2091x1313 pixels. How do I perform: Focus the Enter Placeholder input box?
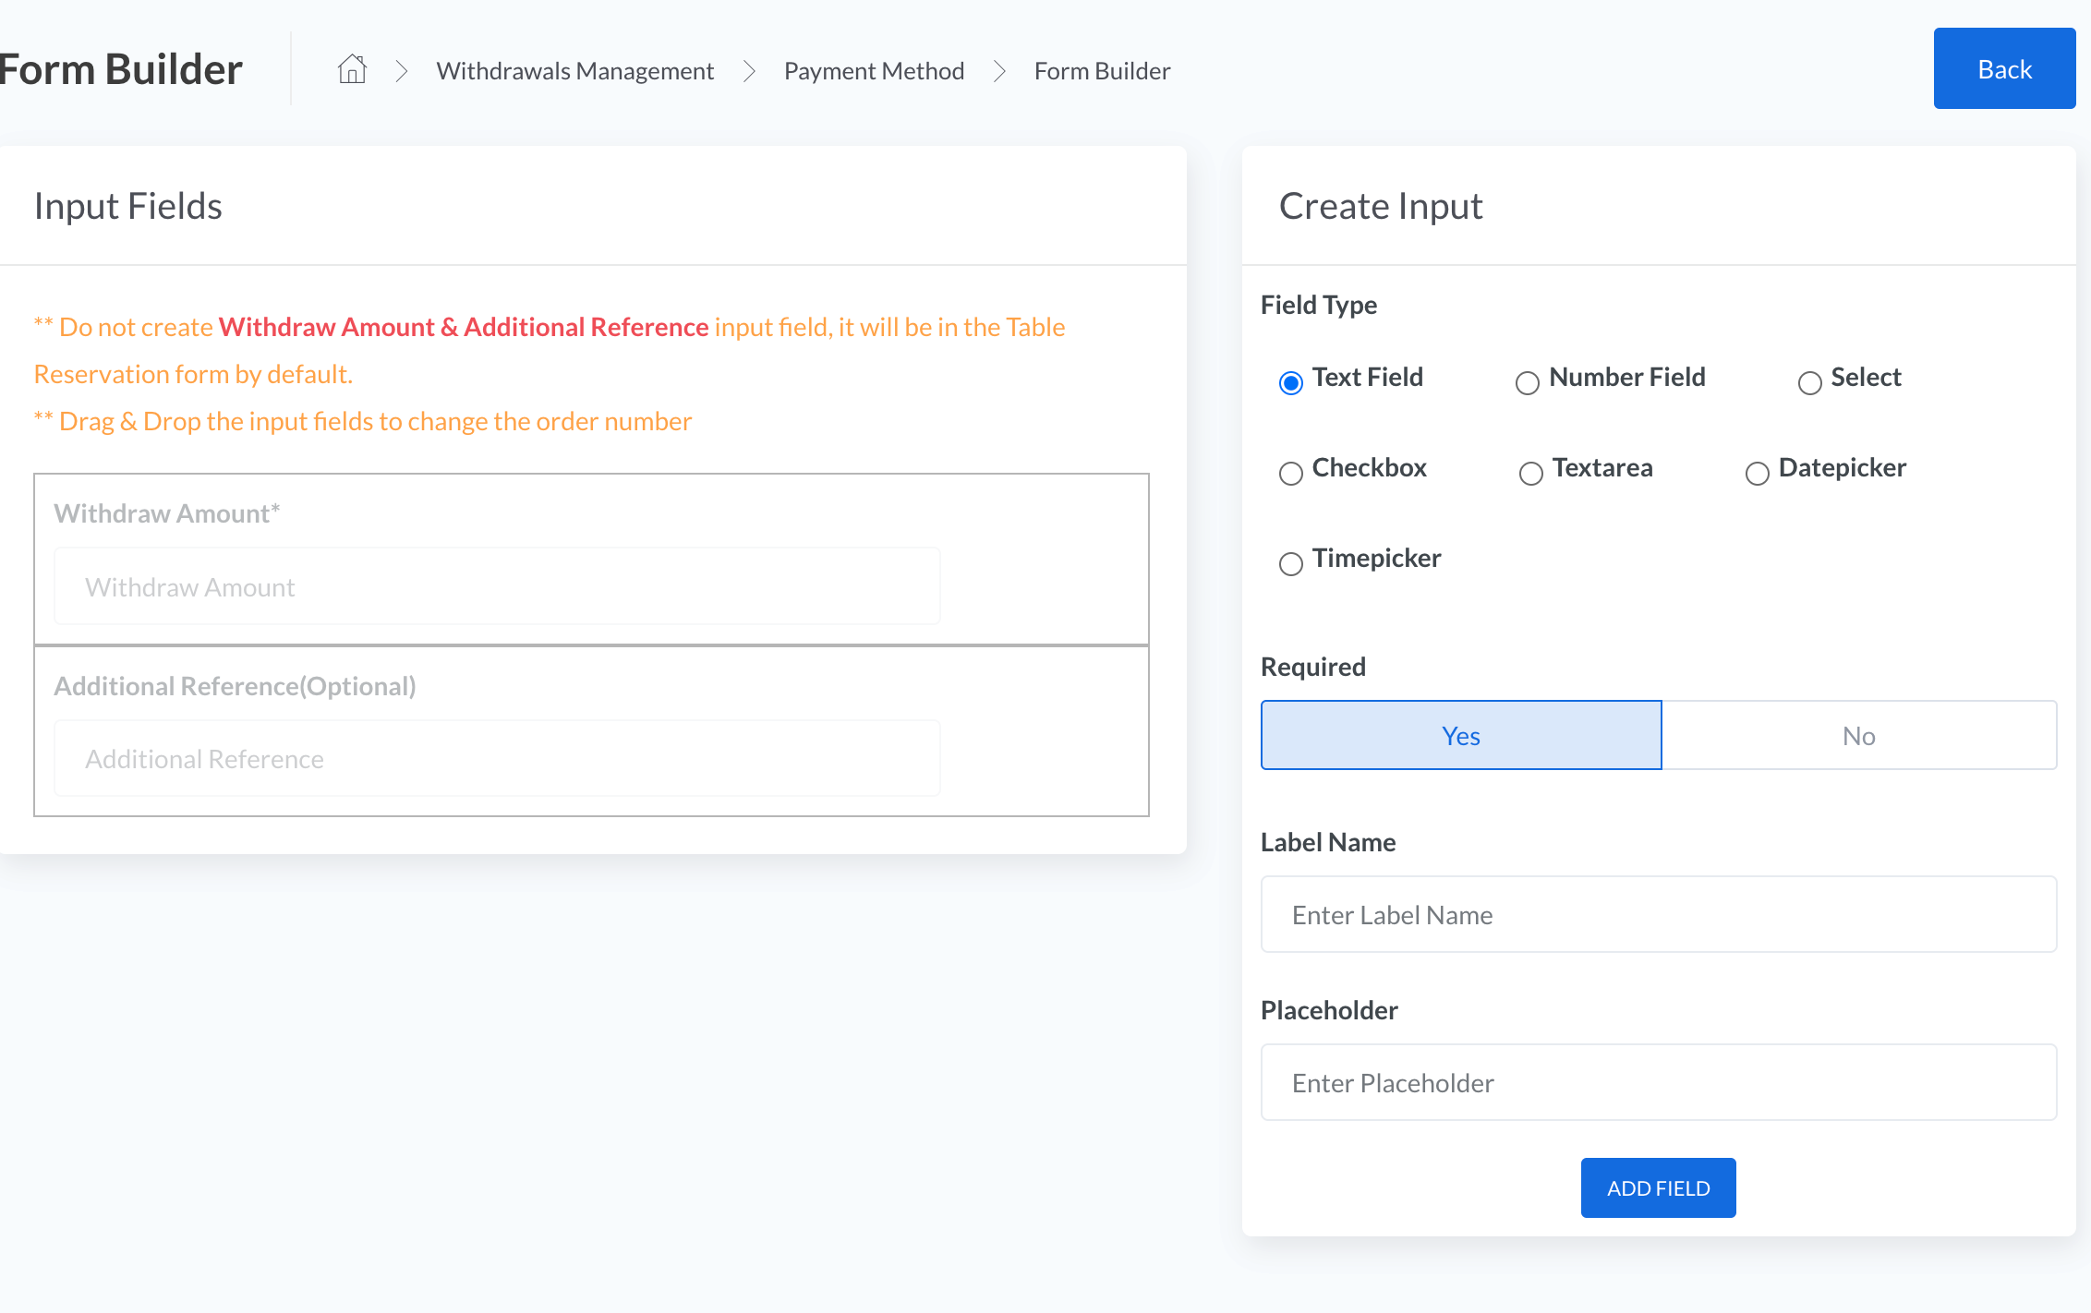(x=1658, y=1083)
